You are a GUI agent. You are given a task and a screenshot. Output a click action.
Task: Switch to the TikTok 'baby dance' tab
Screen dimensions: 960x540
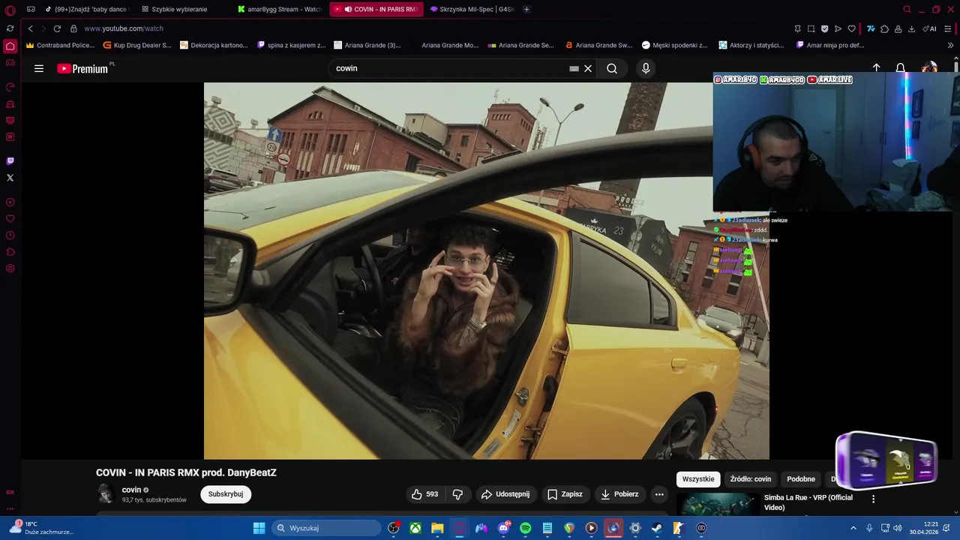(x=88, y=9)
